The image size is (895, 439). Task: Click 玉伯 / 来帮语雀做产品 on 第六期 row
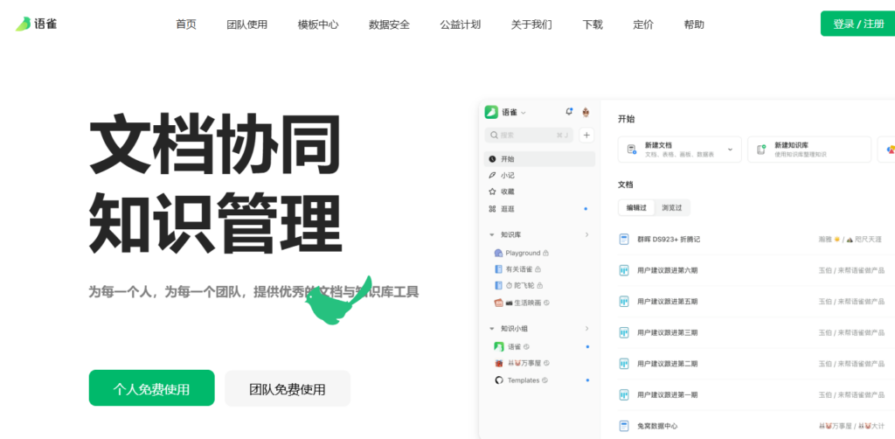pos(851,270)
